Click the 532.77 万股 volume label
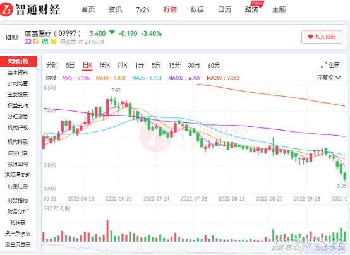 click(x=57, y=208)
